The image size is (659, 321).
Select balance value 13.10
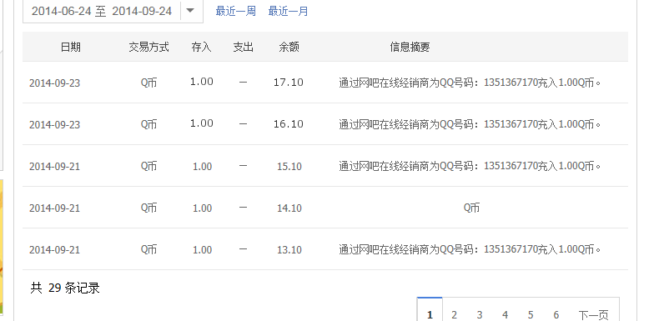click(x=289, y=249)
